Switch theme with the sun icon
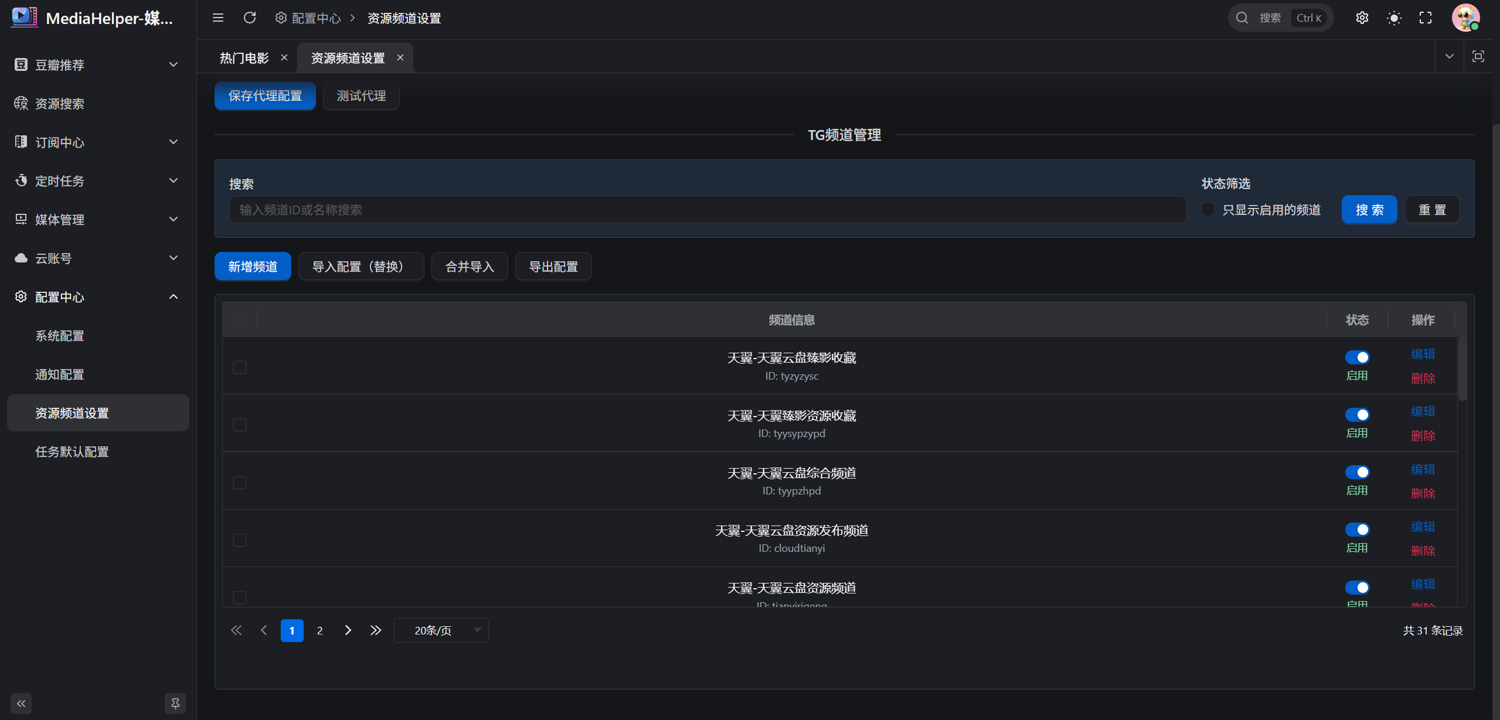Image resolution: width=1500 pixels, height=720 pixels. (1394, 18)
